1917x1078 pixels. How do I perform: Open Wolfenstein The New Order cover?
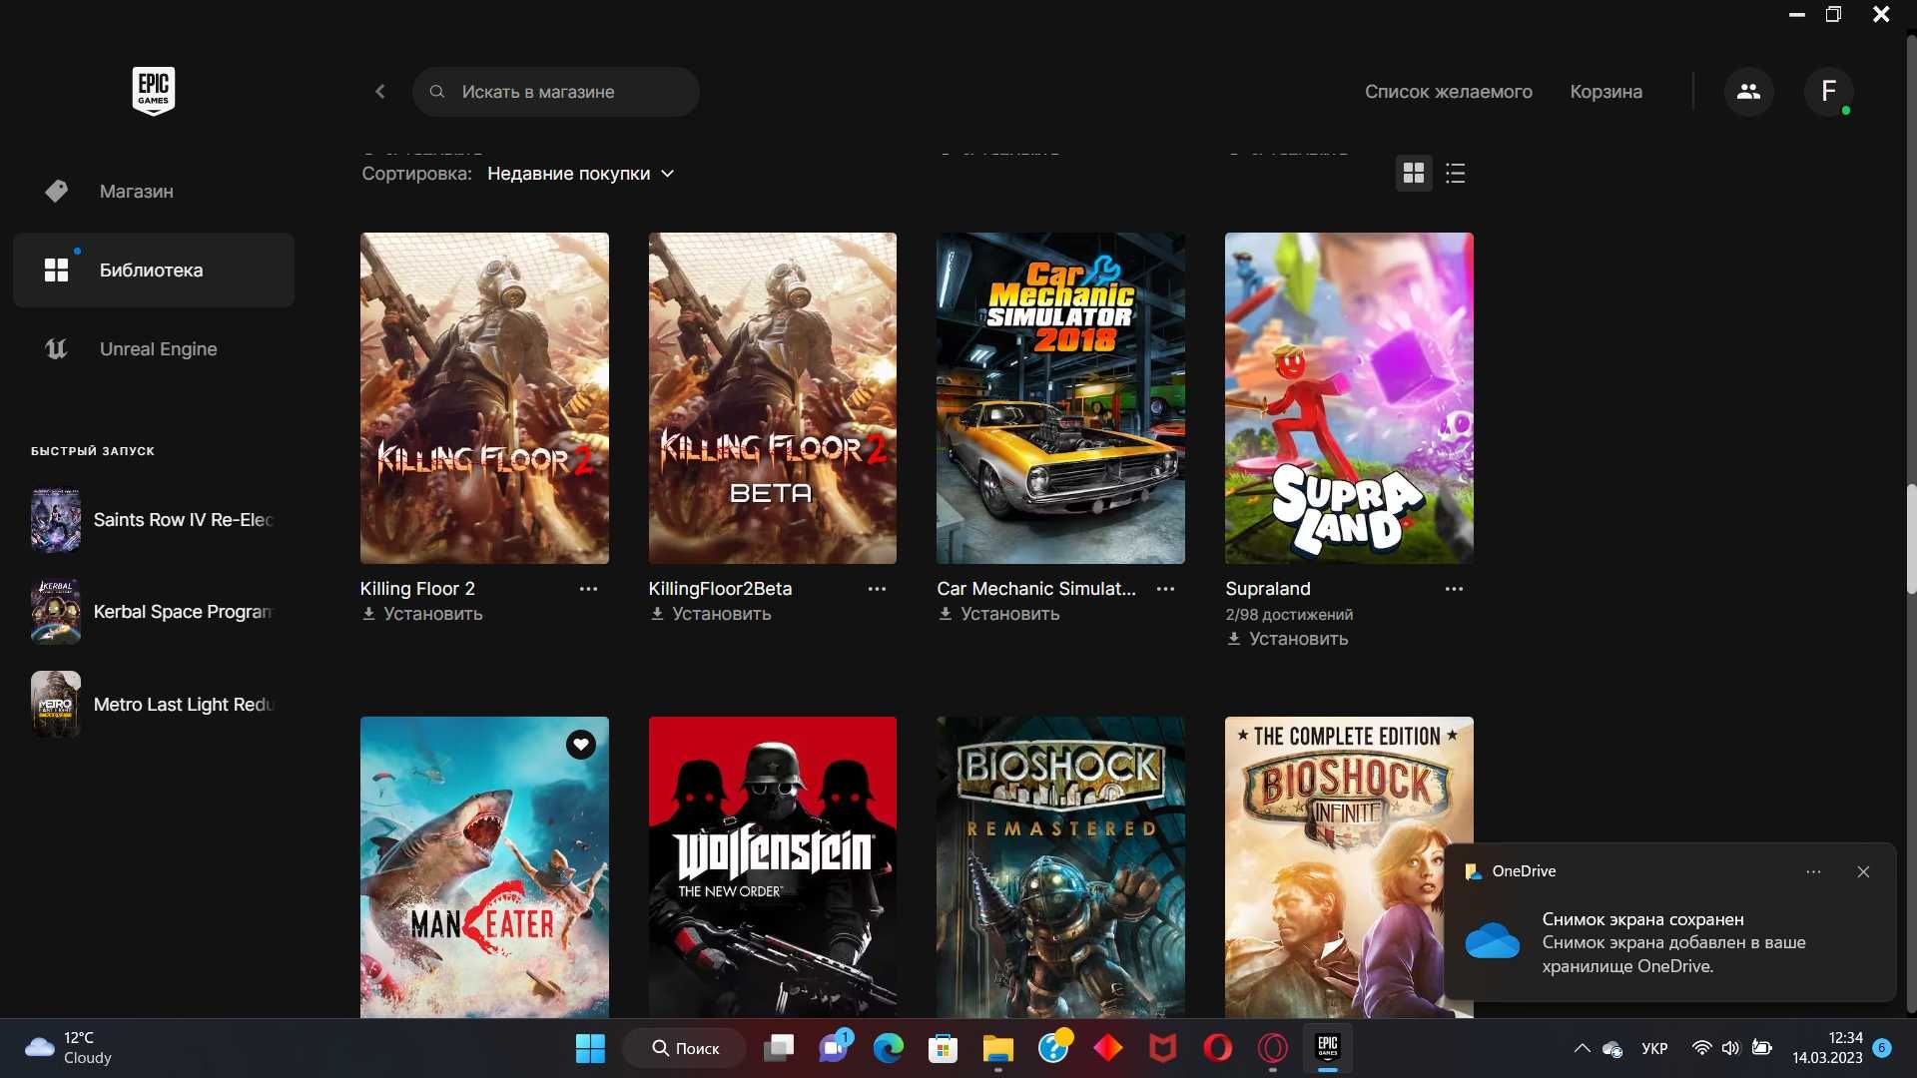(773, 866)
